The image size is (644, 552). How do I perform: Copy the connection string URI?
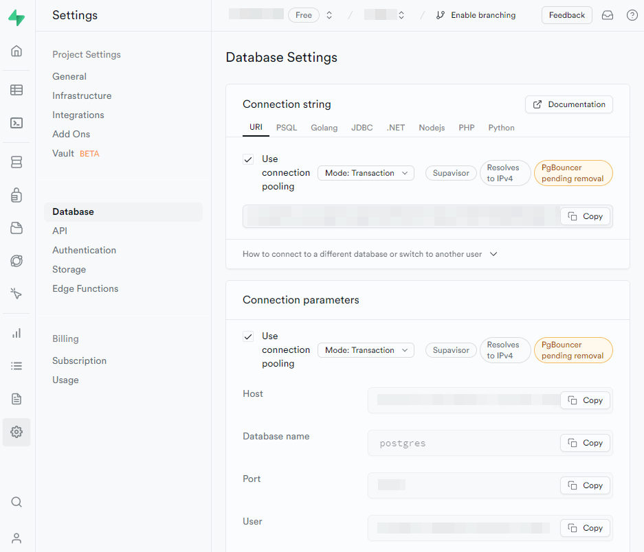point(585,216)
